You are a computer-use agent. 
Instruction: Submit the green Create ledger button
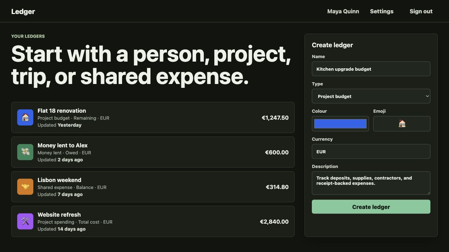coord(371,207)
